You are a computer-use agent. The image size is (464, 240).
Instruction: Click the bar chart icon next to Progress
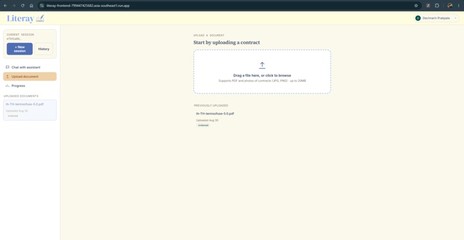pyautogui.click(x=7, y=86)
